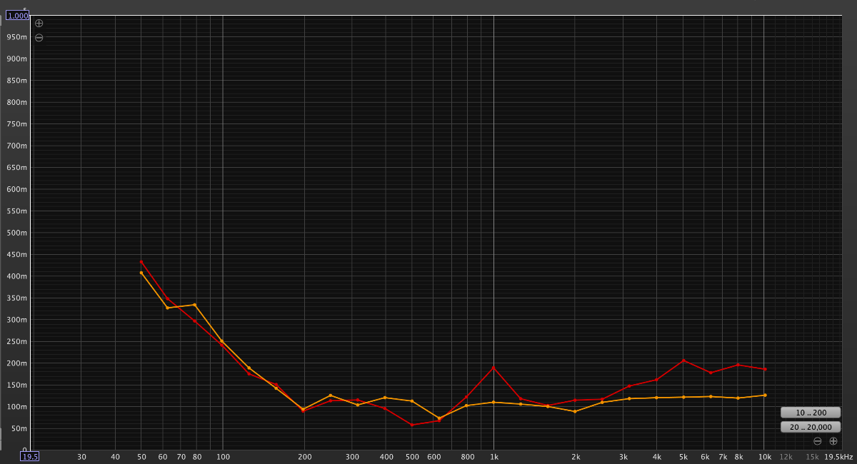Zoom out vertical axis with top-left minus icon
The height and width of the screenshot is (464, 857).
coord(39,37)
